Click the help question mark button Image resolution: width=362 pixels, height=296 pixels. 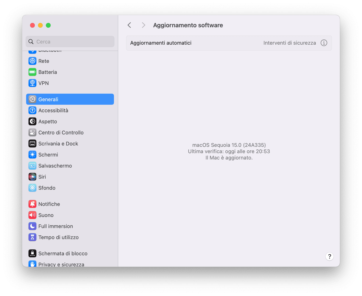coord(329,256)
